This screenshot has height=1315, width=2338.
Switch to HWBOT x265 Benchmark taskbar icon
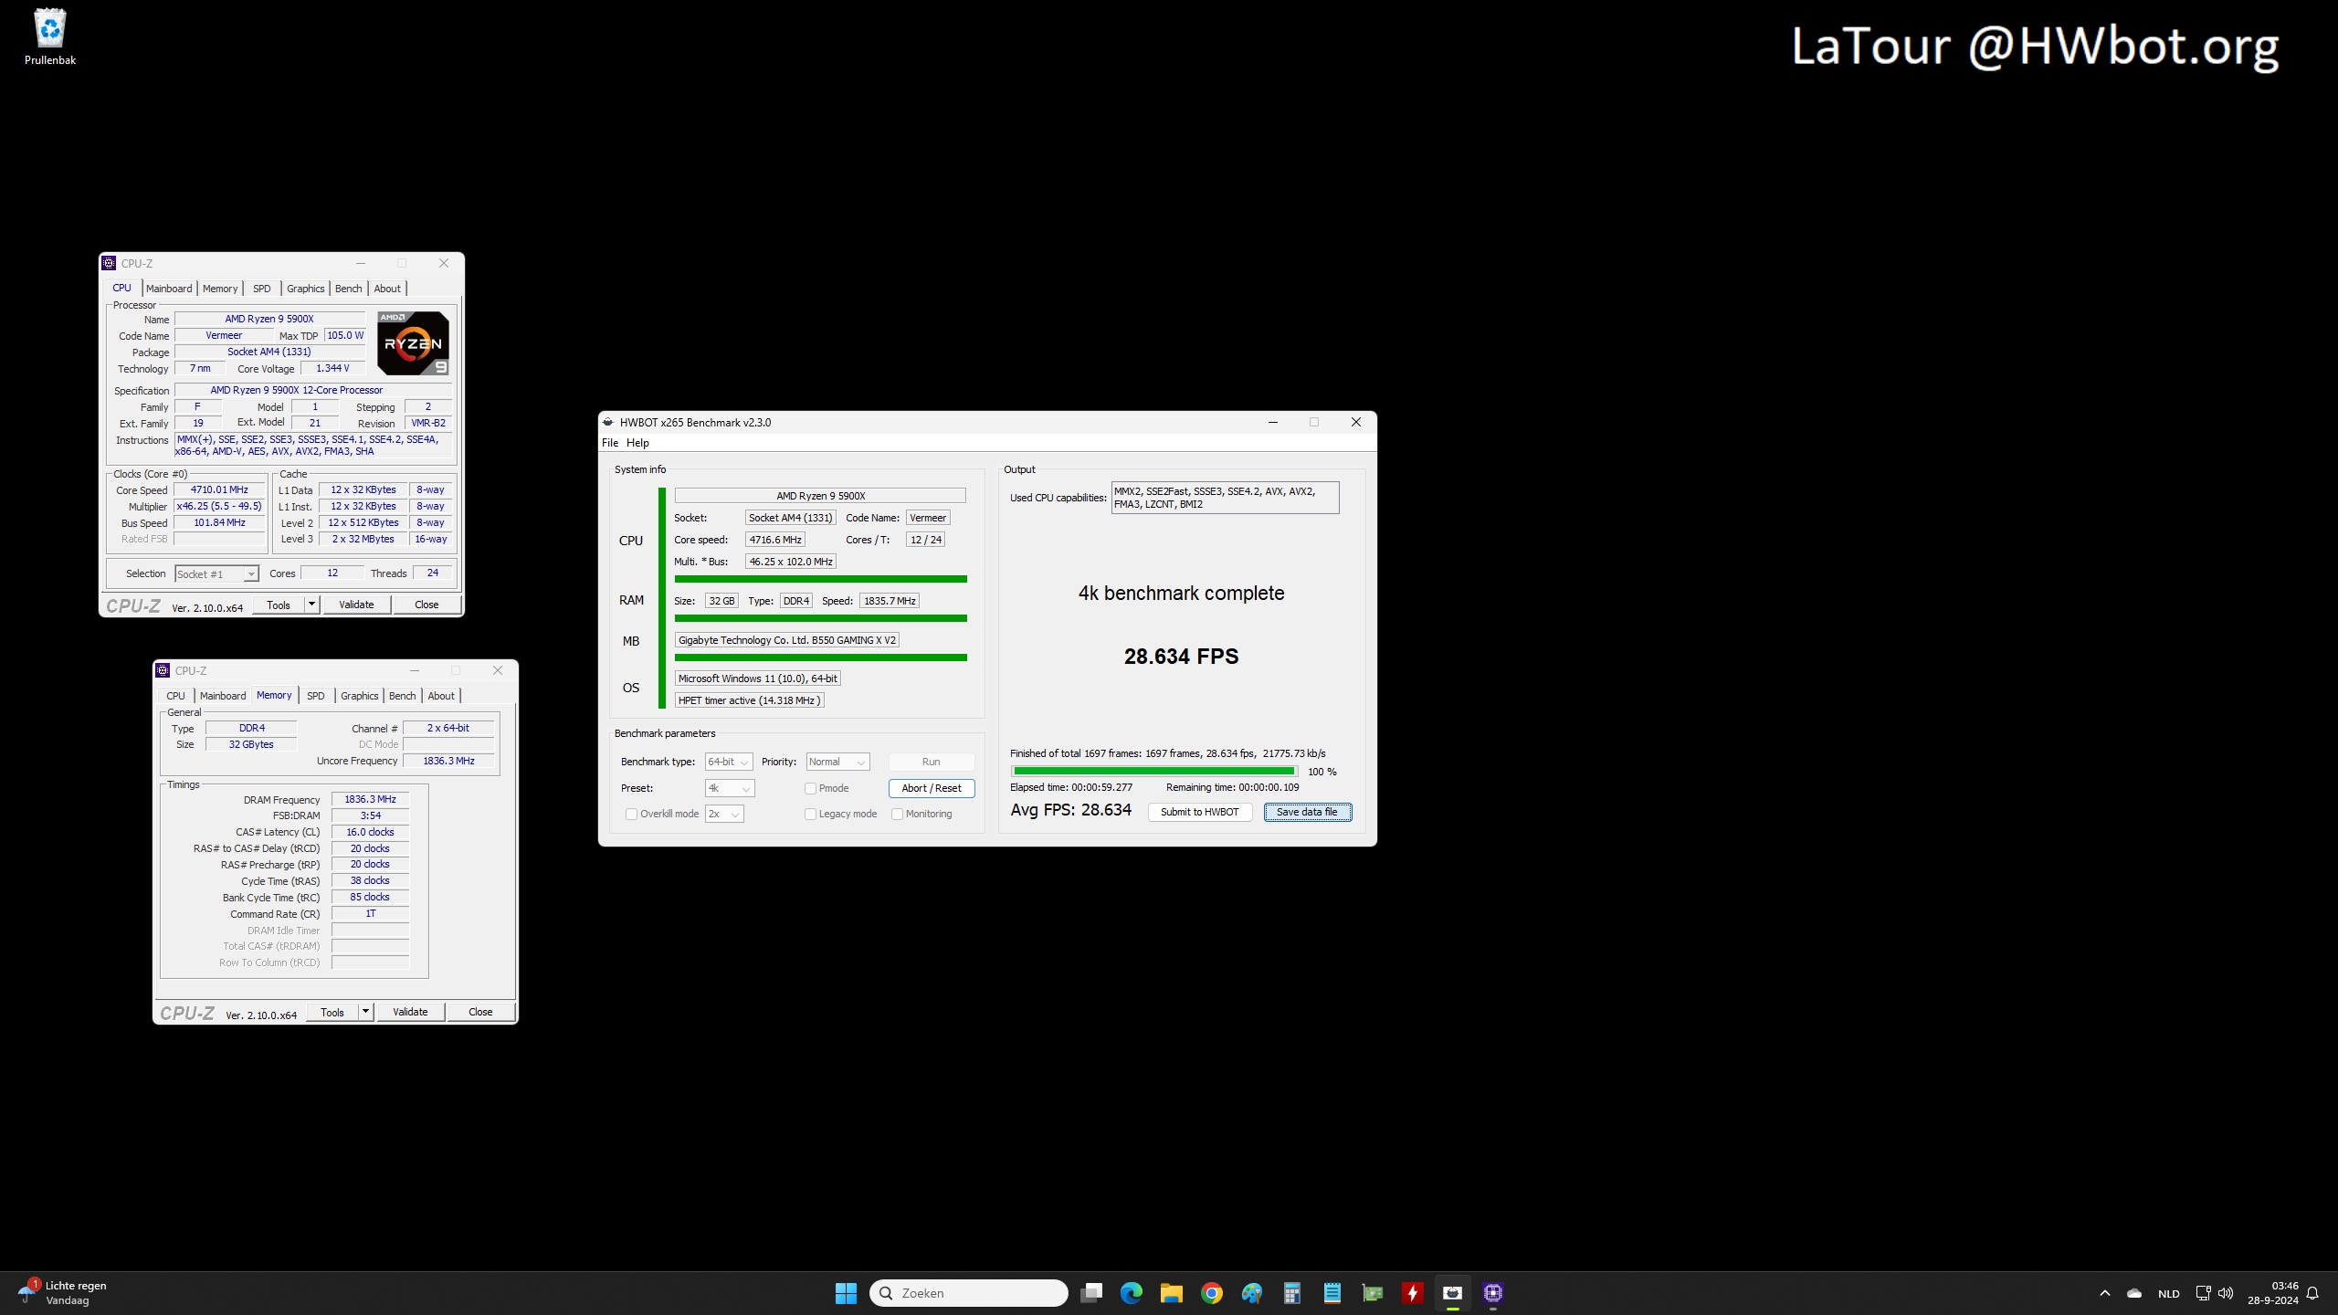(1452, 1293)
